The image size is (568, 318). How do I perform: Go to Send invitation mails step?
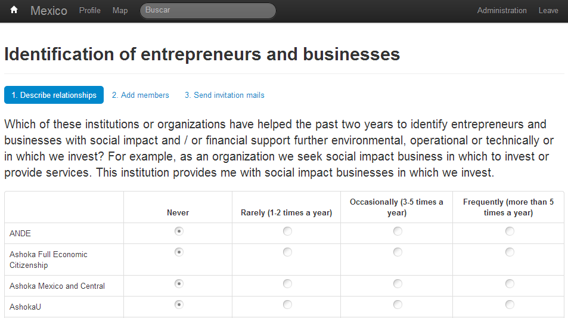(x=225, y=95)
